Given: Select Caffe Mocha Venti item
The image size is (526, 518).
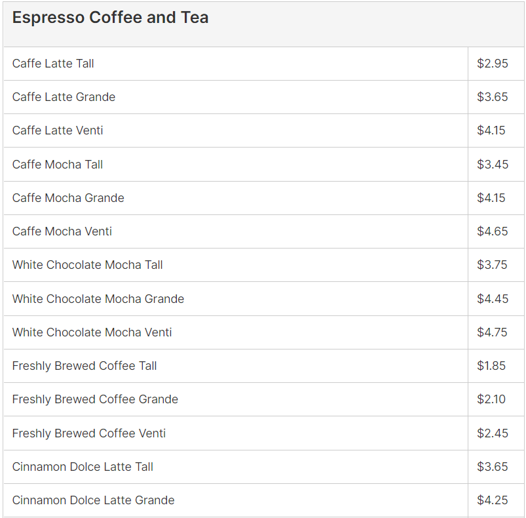Looking at the screenshot, I should (62, 231).
